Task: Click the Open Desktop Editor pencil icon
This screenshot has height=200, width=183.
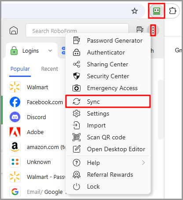Action: point(77,149)
